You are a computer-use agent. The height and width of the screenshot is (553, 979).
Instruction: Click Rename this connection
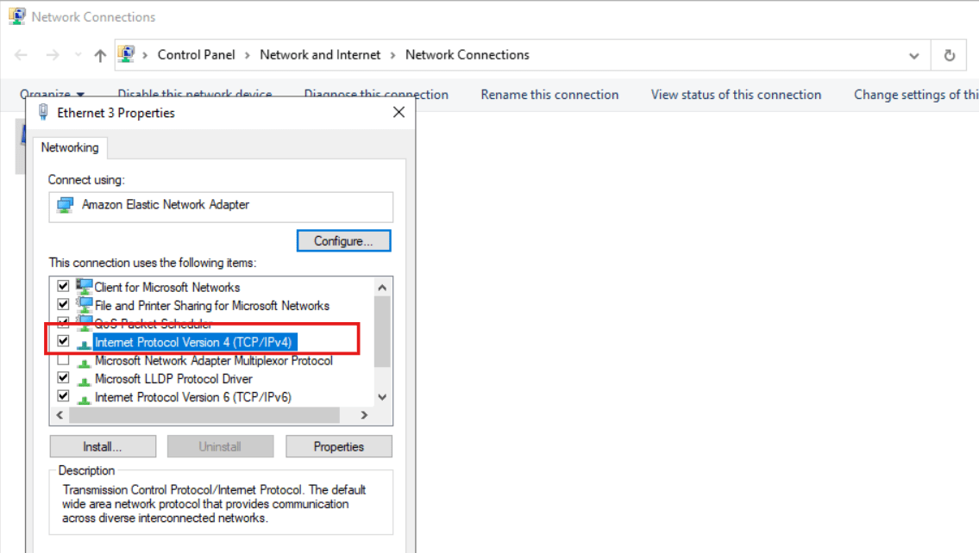(549, 95)
